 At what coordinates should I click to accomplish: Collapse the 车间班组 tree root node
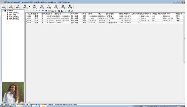3,11
